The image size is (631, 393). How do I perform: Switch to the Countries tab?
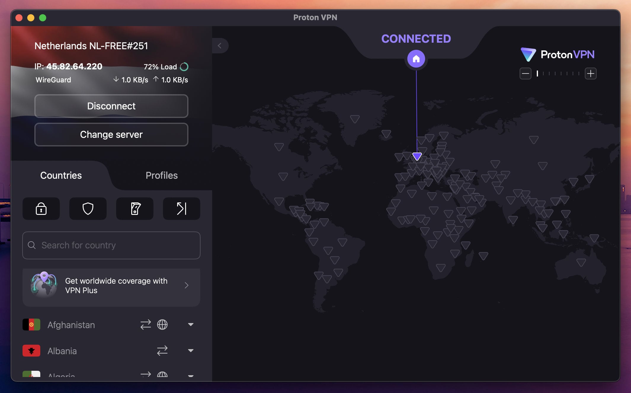point(61,175)
